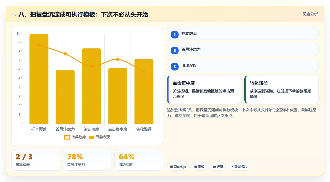Click number badge 3 beside 滚动深度
Viewport: 330px width, 182px height.
click(x=174, y=66)
